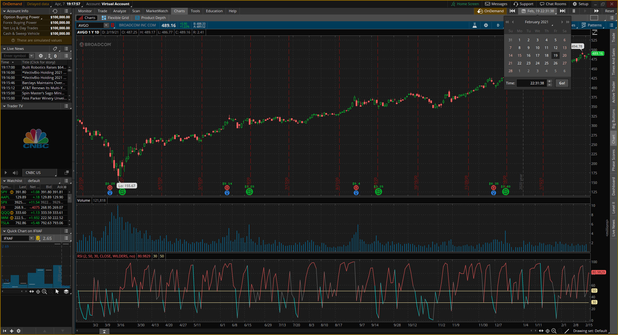The image size is (618, 335).
Task: Open chart settings gear on the AVGO toolbar
Action: tap(486, 25)
